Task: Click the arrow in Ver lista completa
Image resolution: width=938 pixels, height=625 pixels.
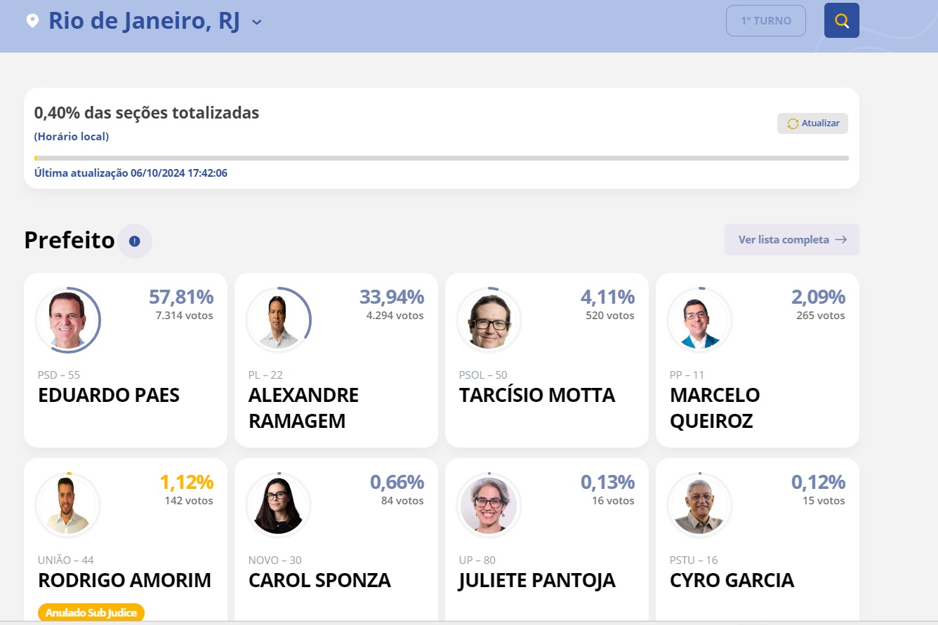Action: coord(840,240)
